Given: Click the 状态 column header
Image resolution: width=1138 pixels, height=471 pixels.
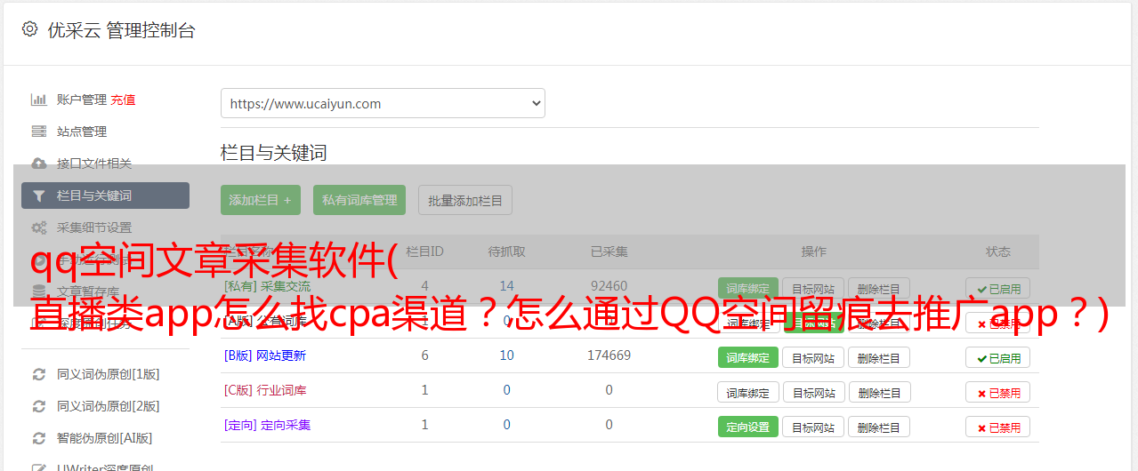Looking at the screenshot, I should (998, 251).
